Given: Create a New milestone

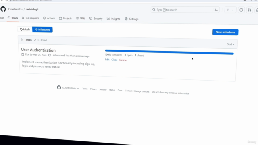Looking at the screenshot, I should coord(225,32).
